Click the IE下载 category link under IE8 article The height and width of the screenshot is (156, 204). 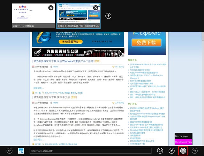[x=38, y=93]
